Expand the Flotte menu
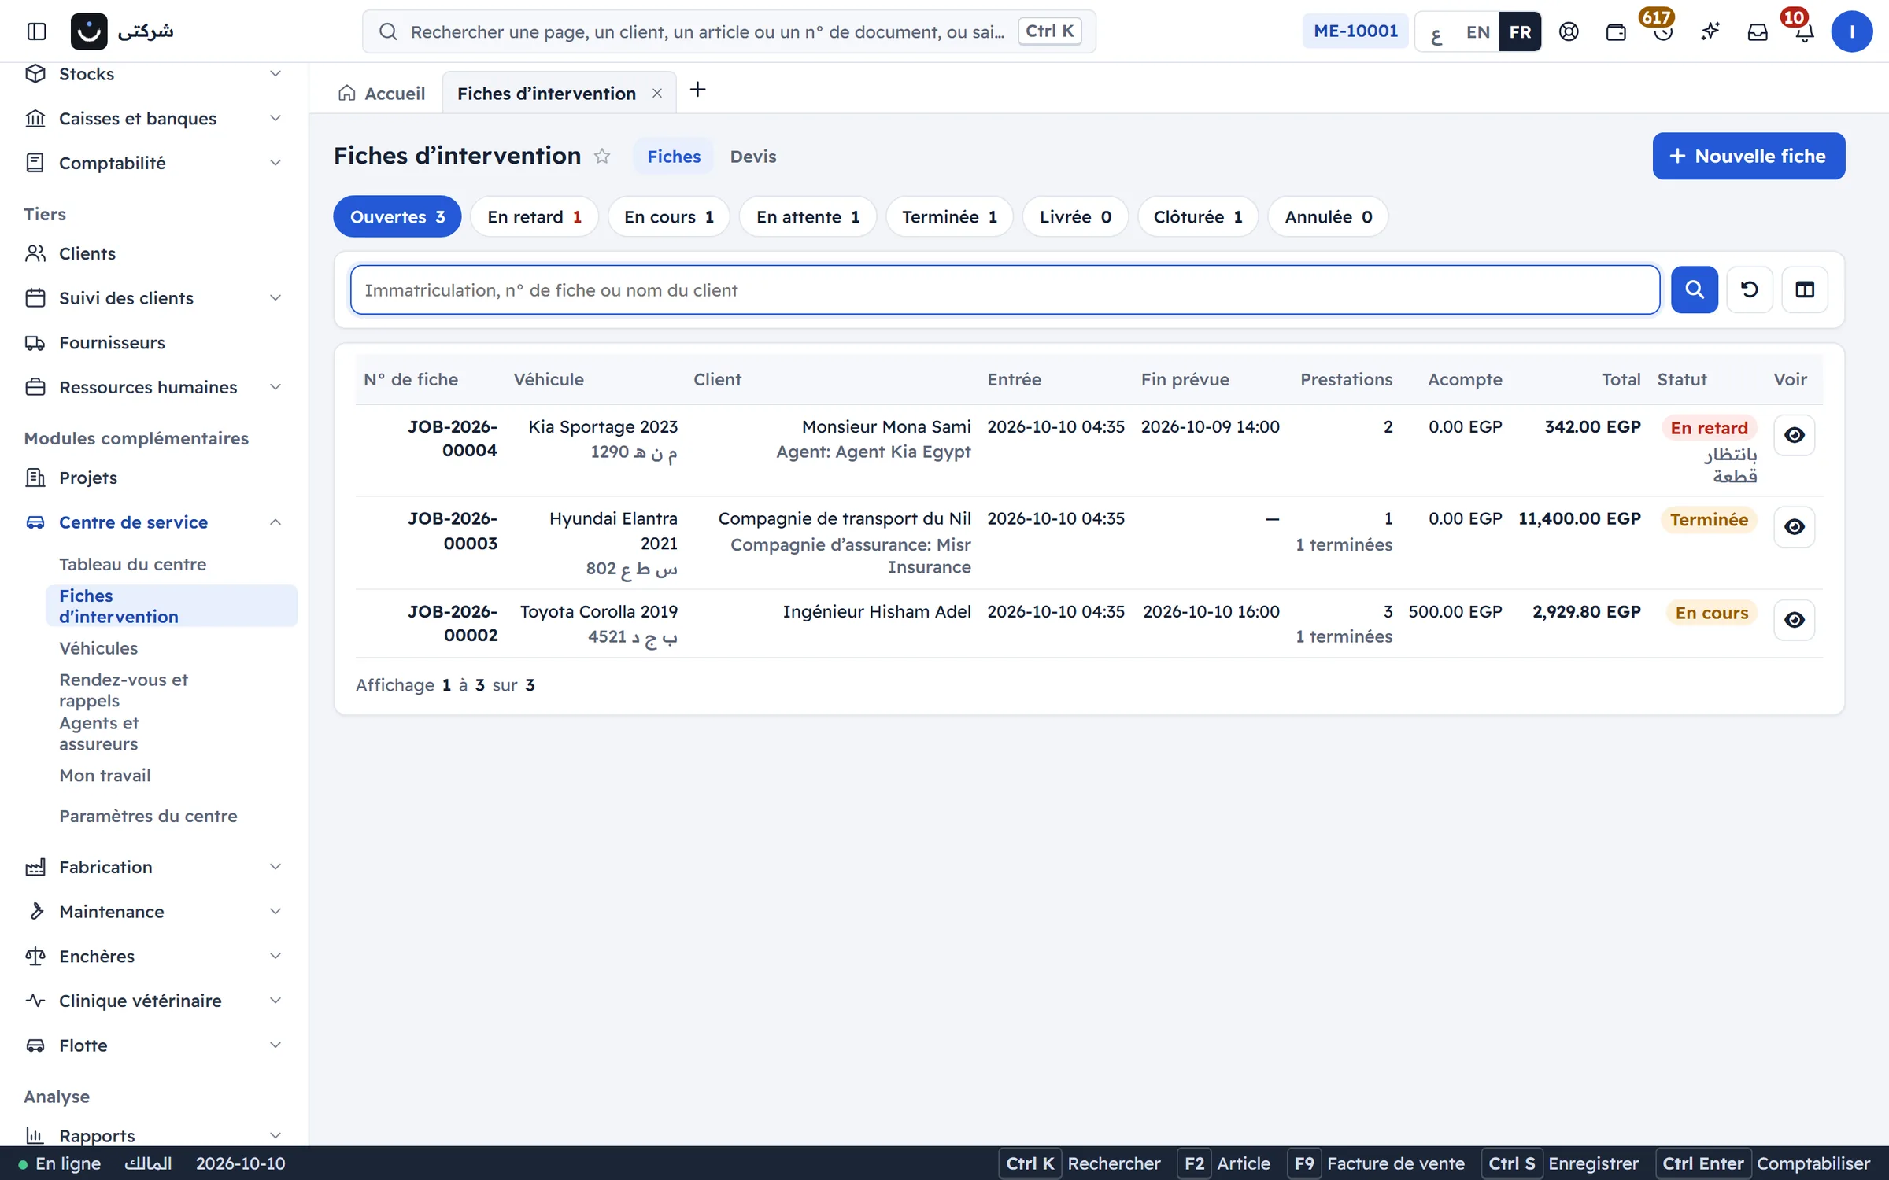Image resolution: width=1889 pixels, height=1180 pixels. point(154,1045)
